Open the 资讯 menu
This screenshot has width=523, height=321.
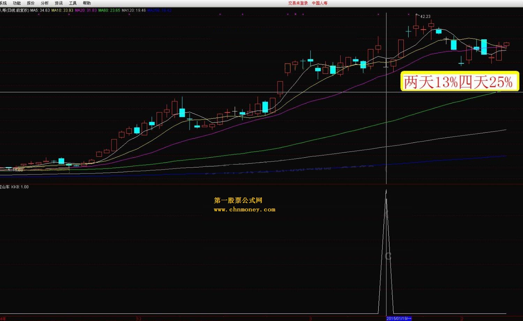pyautogui.click(x=59, y=3)
